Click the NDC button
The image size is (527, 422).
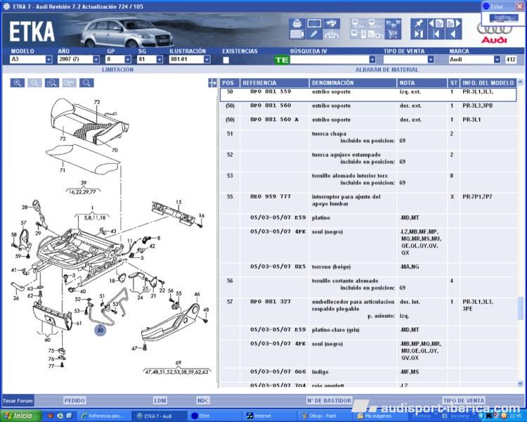tap(203, 400)
